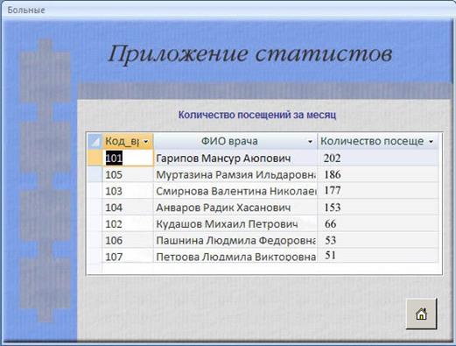Viewport: 456px width, 346px height.
Task: Click the cell with code 101
Action: pos(128,159)
